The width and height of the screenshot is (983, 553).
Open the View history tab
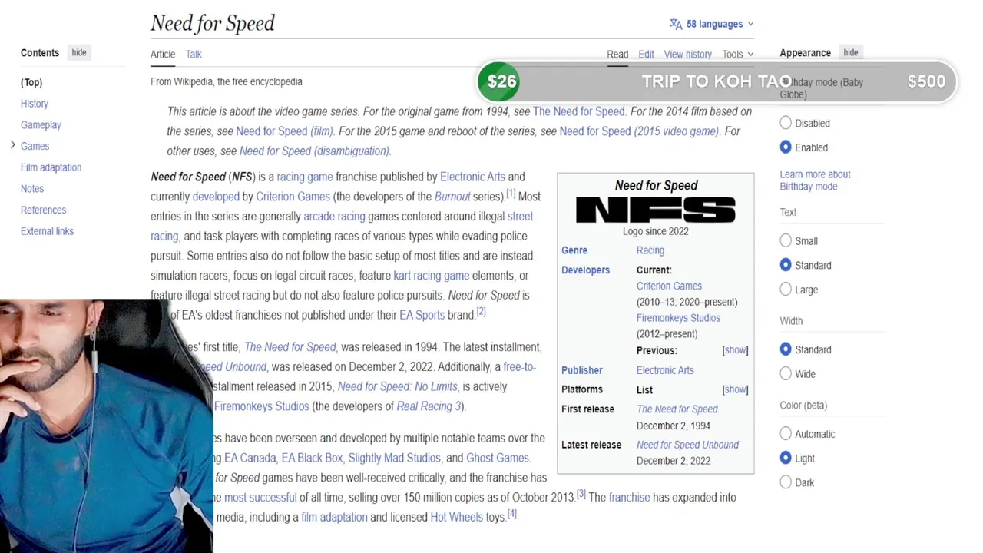pos(687,54)
